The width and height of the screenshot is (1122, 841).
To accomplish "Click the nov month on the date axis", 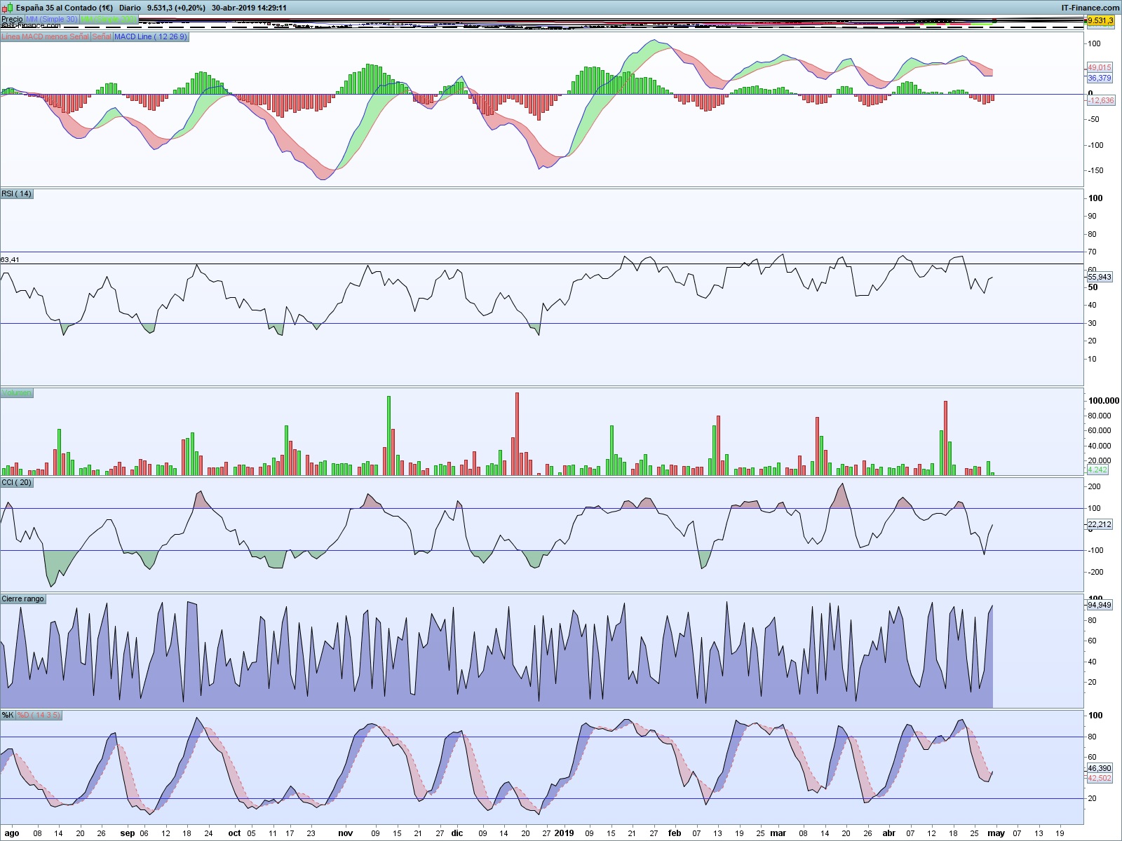I will coord(345,833).
